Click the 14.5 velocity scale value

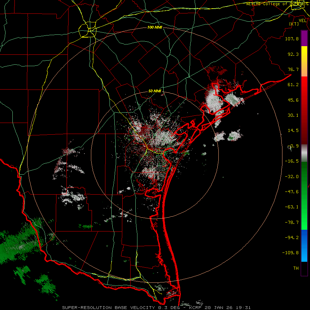[293, 131]
